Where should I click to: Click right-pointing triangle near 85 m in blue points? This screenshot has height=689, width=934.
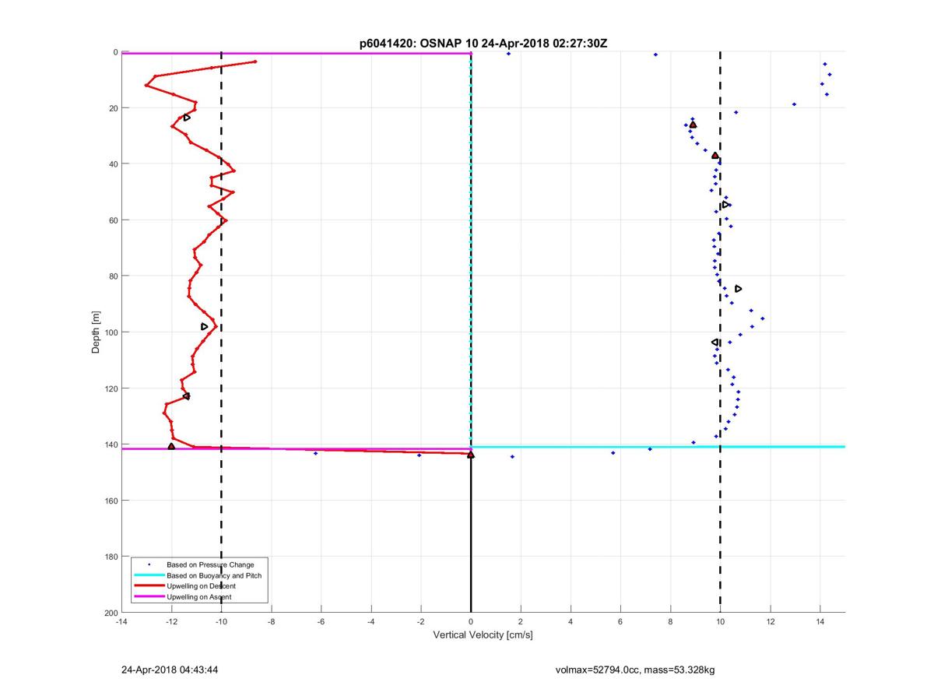click(x=739, y=289)
